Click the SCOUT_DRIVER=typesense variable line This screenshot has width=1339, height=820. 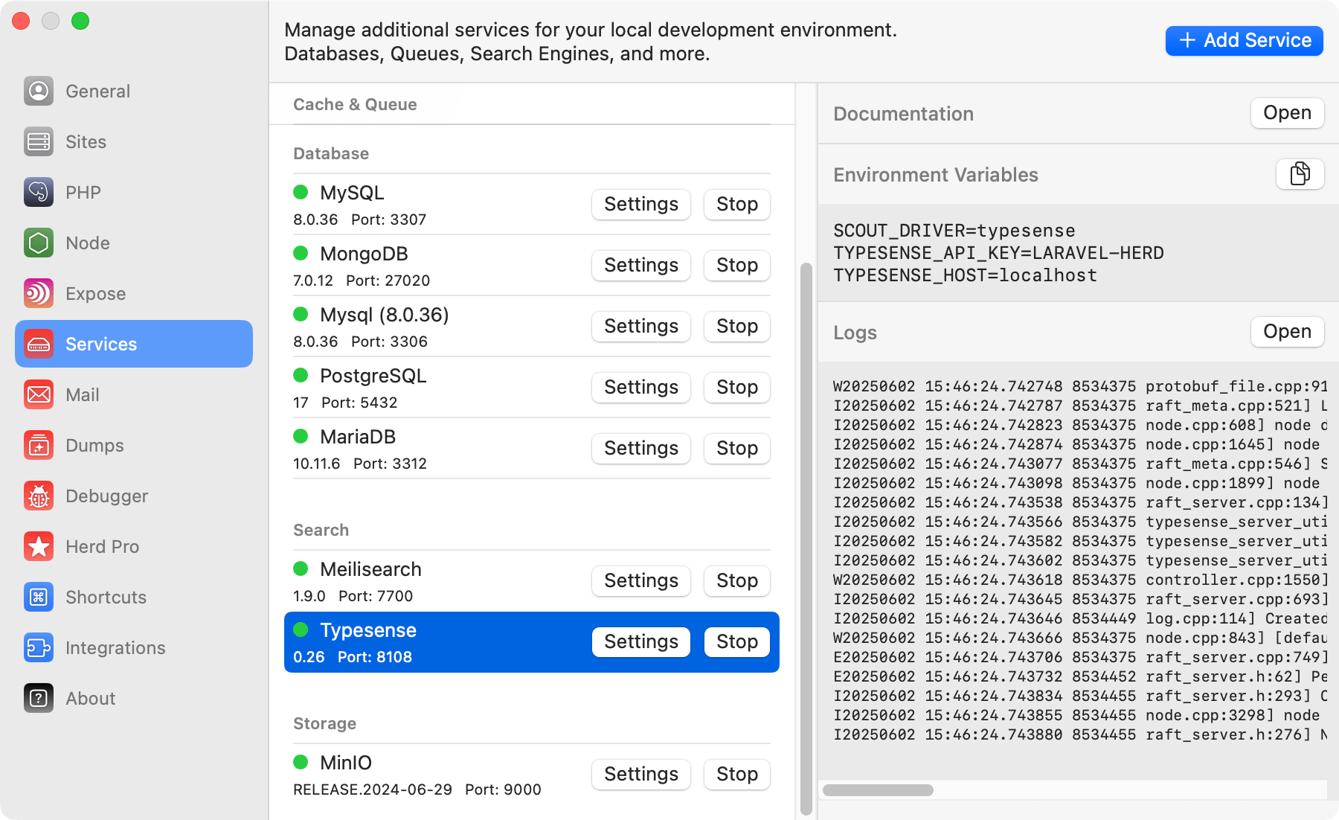click(954, 231)
